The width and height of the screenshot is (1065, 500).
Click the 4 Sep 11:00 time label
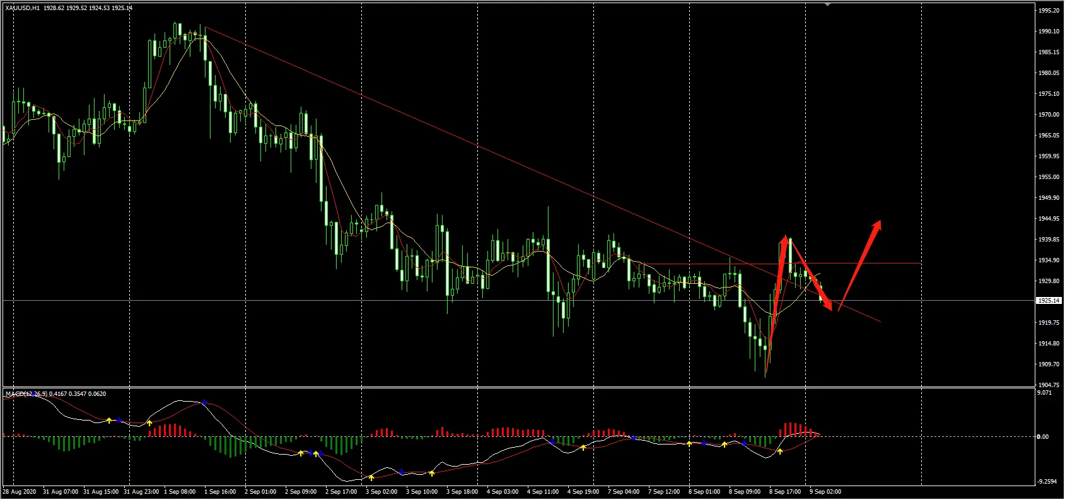pos(543,492)
